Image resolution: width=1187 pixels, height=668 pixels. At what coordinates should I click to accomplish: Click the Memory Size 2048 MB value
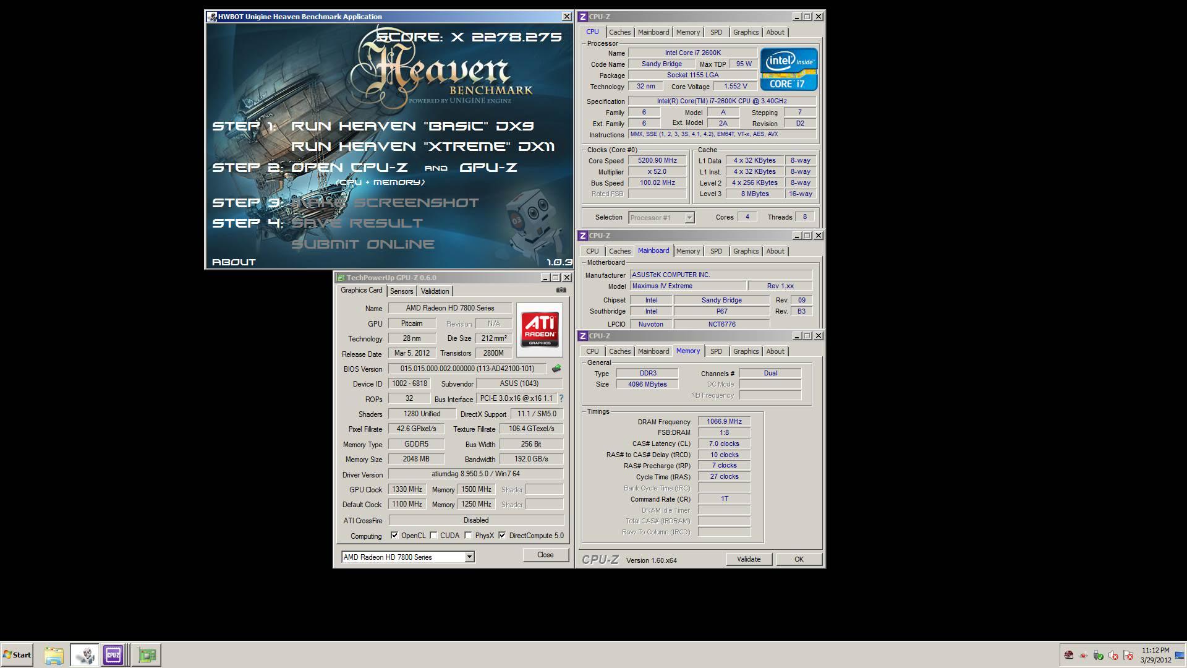pyautogui.click(x=415, y=459)
